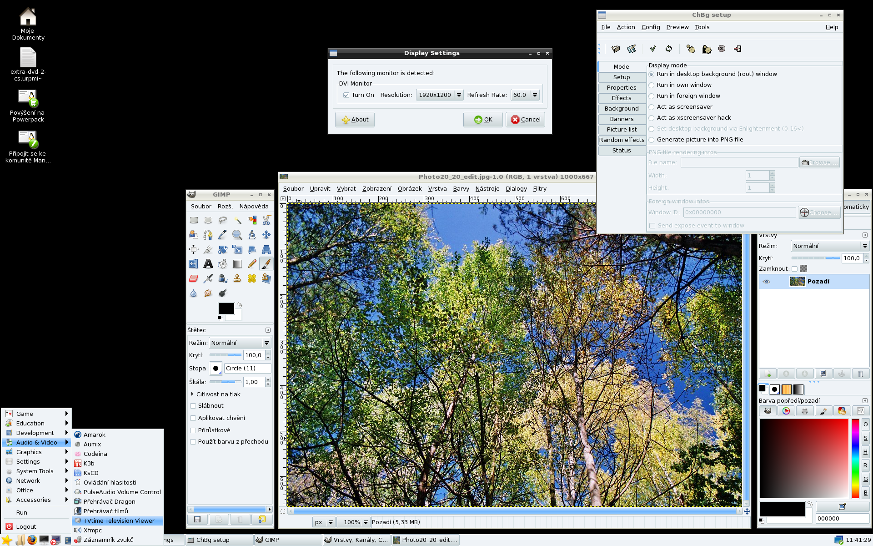Enable Slábnout checkbox in brush options

[x=193, y=406]
